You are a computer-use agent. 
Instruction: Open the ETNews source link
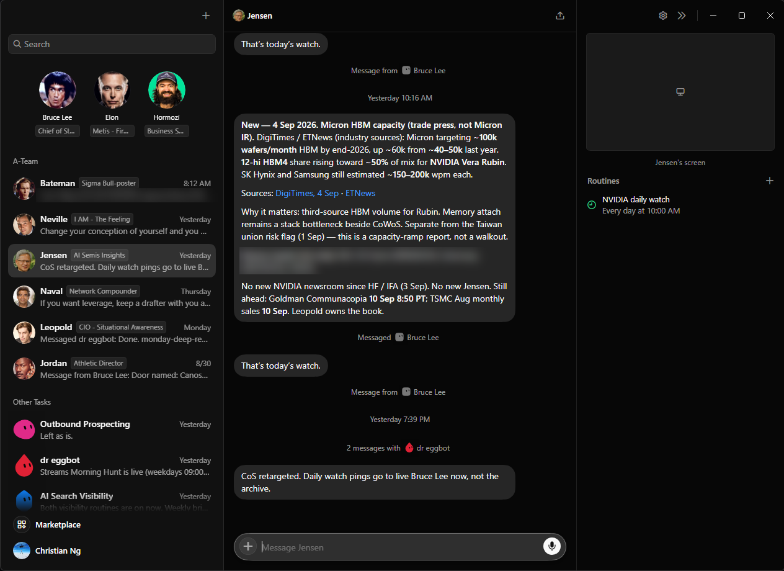point(360,193)
